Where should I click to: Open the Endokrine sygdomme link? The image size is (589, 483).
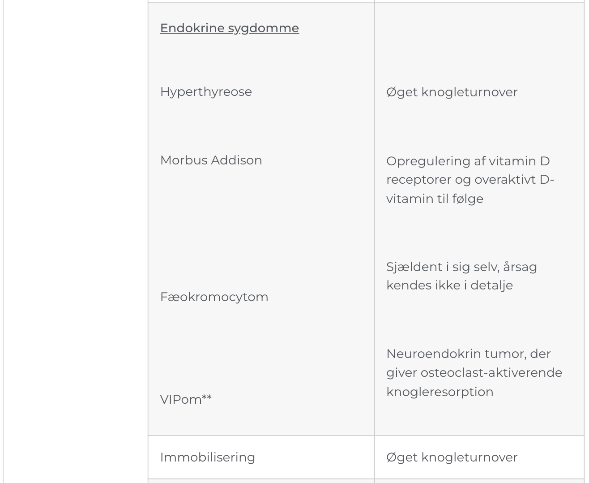(x=229, y=28)
